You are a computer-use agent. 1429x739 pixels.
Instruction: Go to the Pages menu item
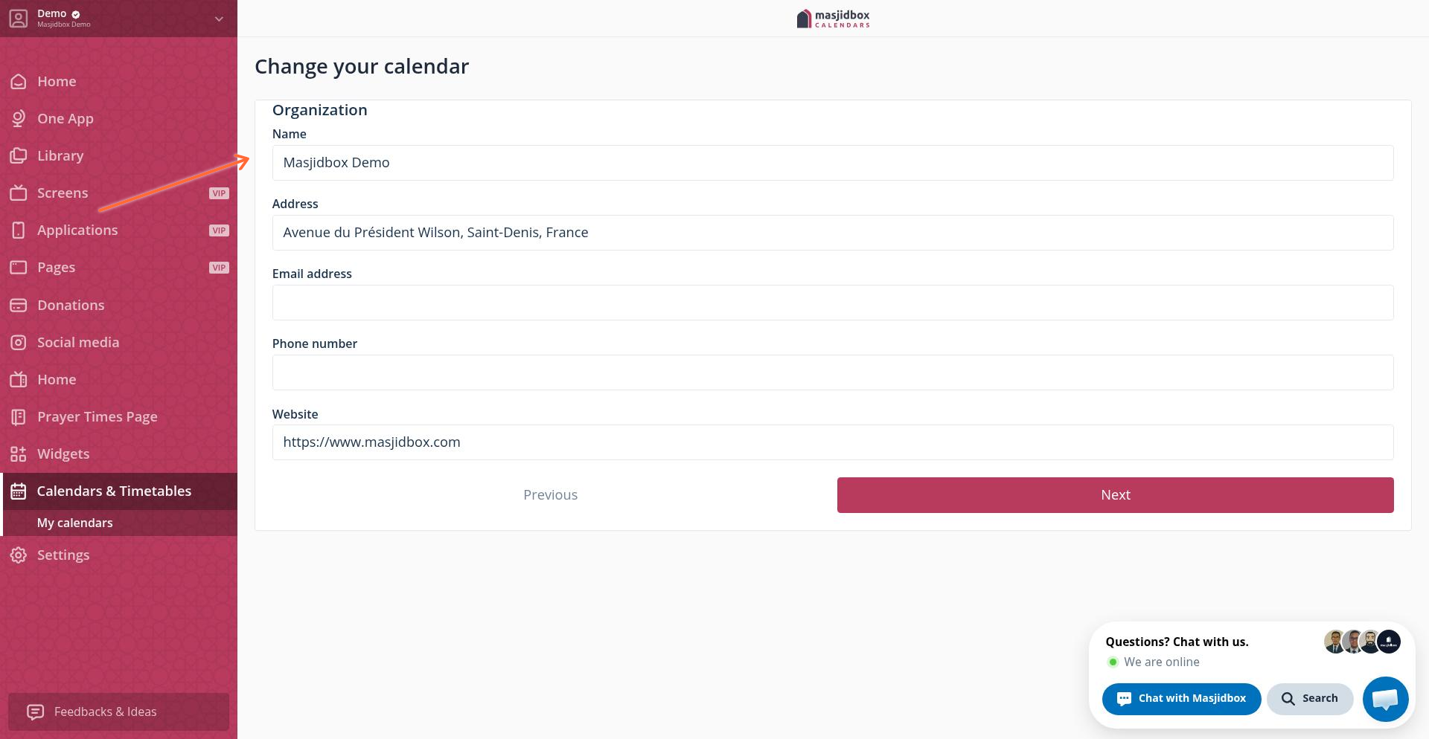coord(57,268)
